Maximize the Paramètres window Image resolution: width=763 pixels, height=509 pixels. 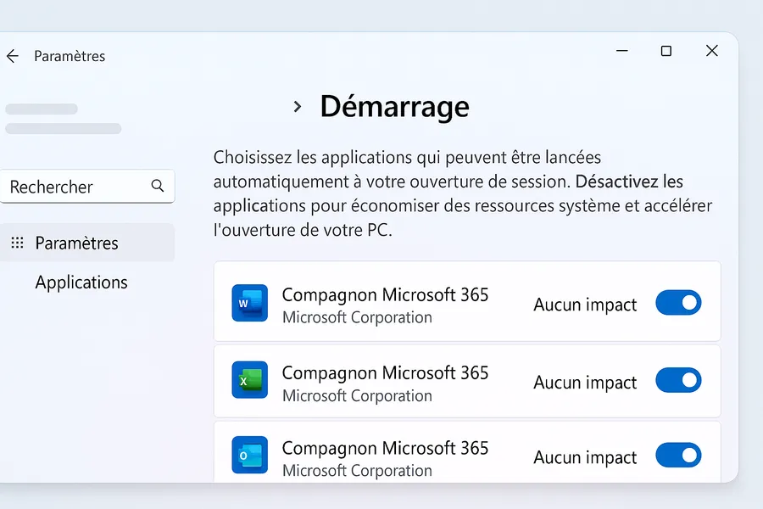coord(666,51)
